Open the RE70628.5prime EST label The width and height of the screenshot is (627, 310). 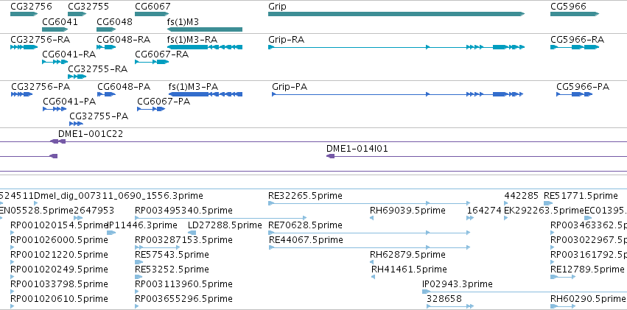click(x=305, y=225)
